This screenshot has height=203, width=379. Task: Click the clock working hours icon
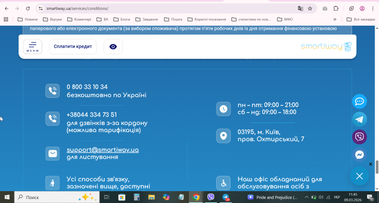click(224, 109)
